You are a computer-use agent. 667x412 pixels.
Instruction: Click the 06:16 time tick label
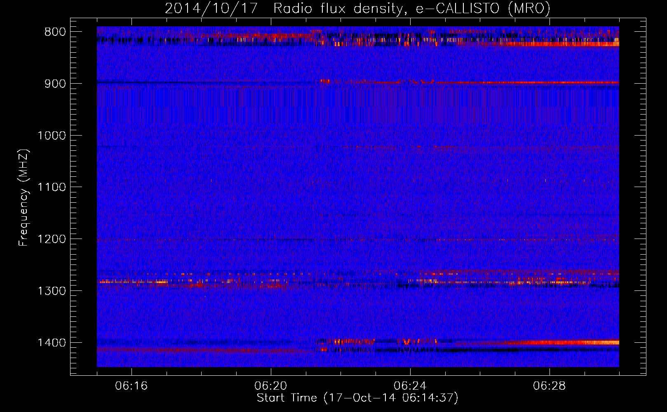[x=132, y=386]
